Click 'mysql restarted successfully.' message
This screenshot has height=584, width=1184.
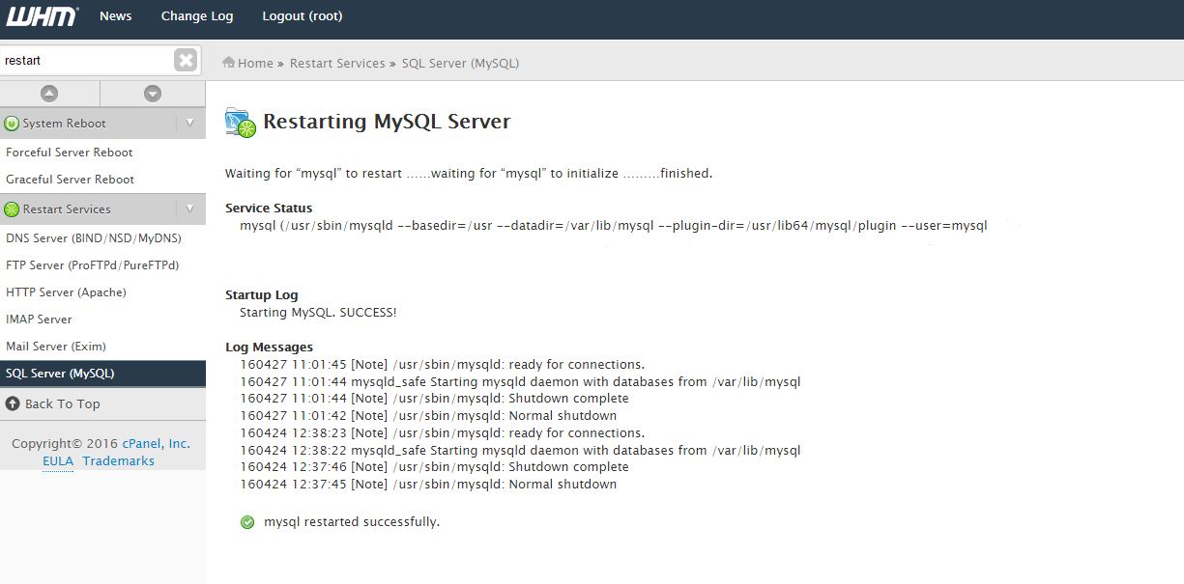(x=352, y=522)
